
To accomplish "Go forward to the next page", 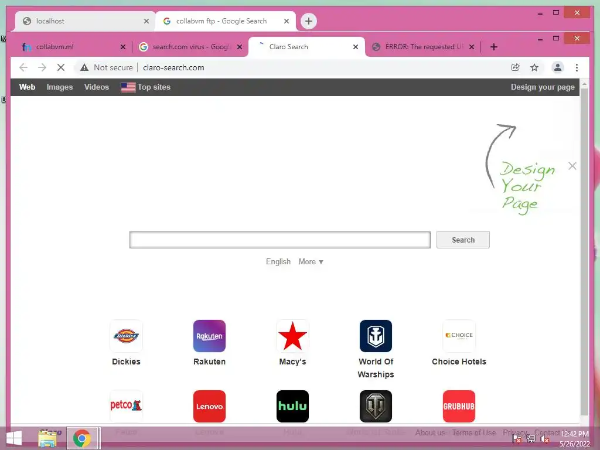I will pos(42,68).
